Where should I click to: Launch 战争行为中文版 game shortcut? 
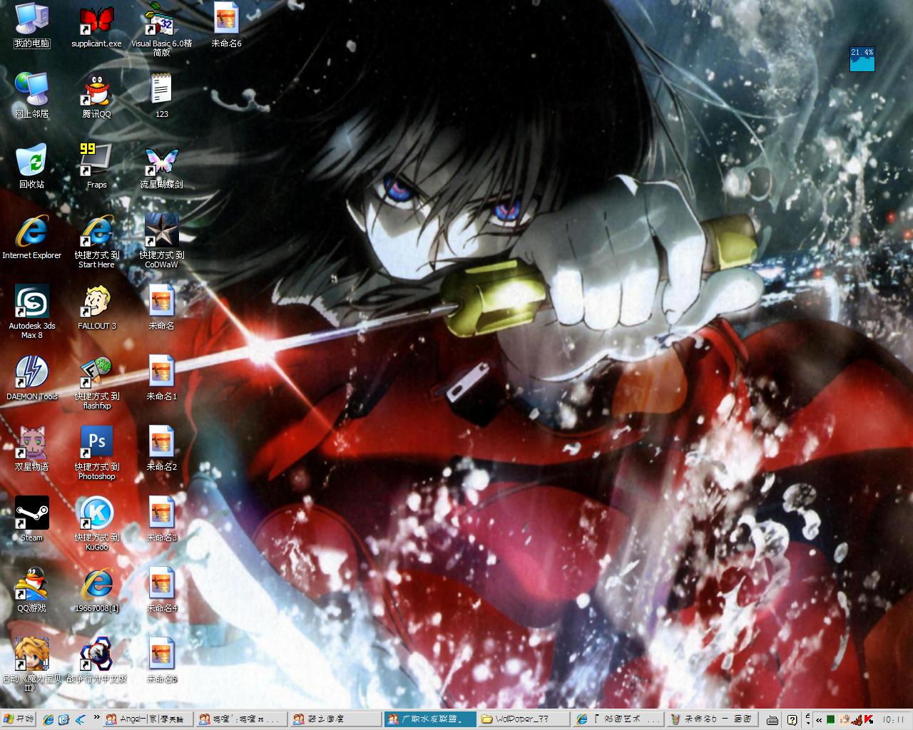click(x=96, y=660)
